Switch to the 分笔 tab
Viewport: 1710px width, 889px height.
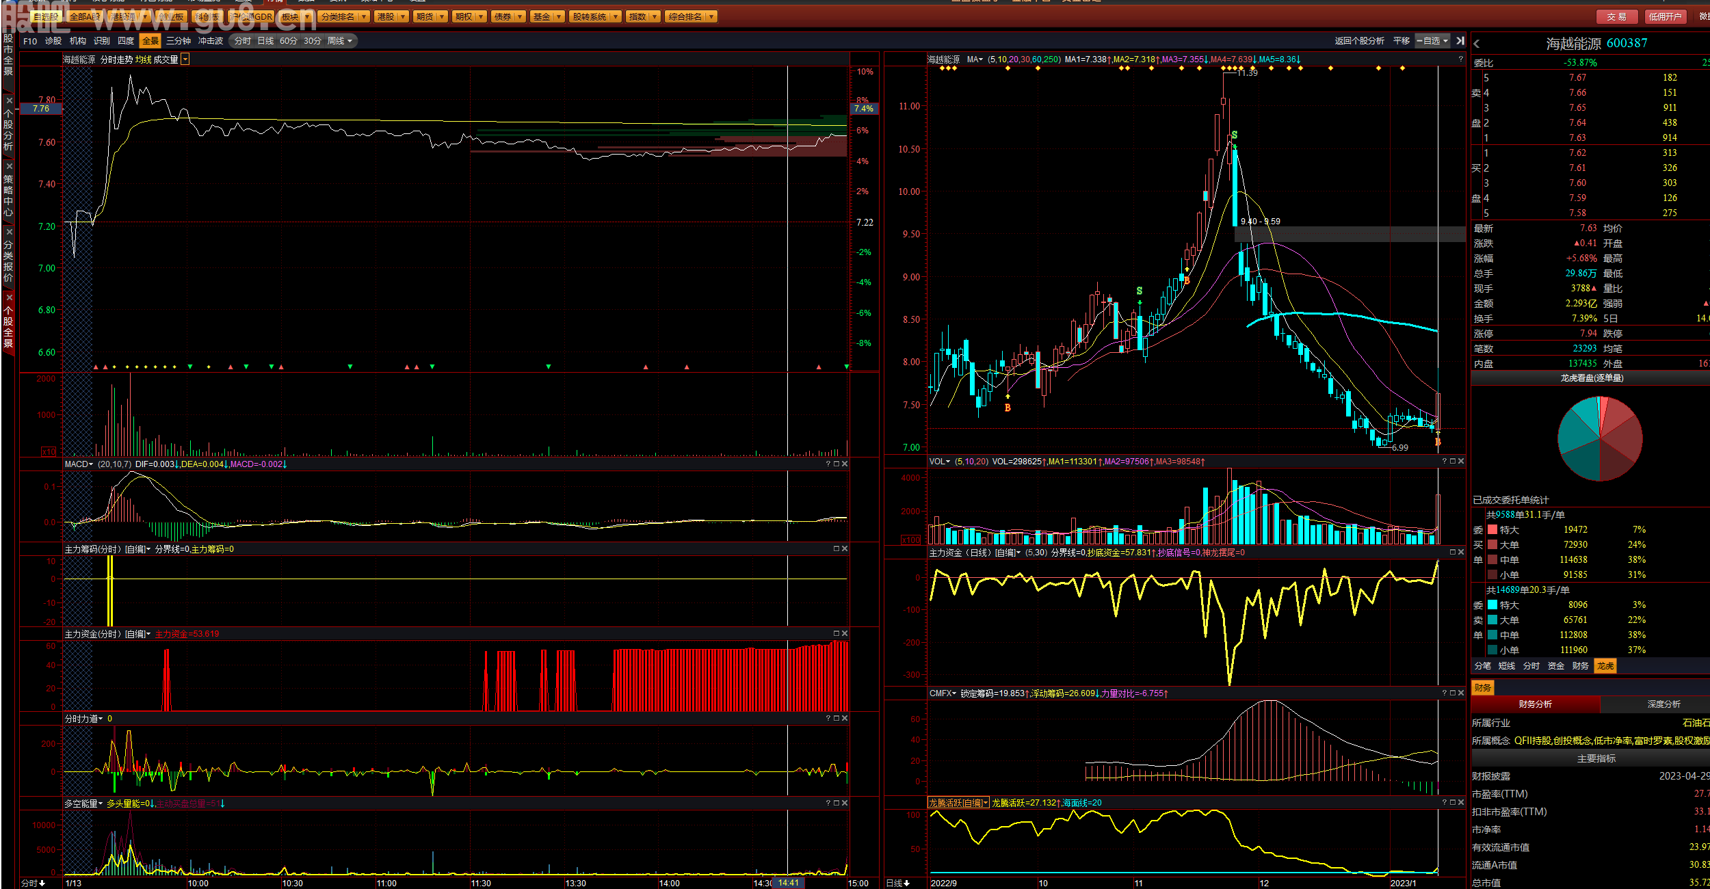[x=1483, y=666]
